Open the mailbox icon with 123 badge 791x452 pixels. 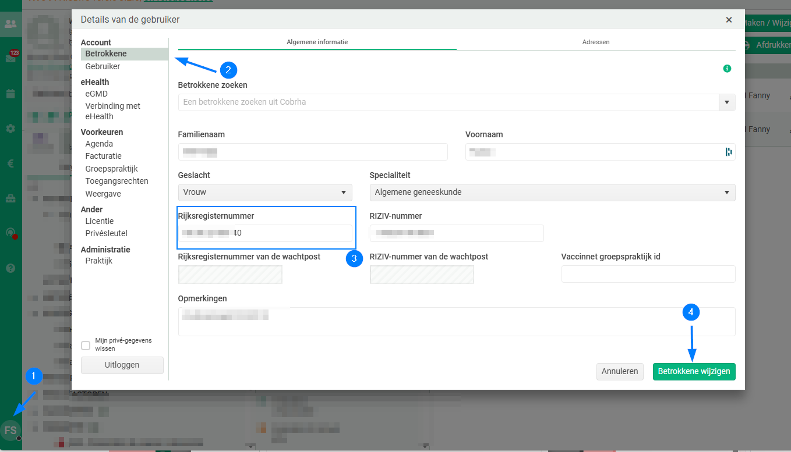[x=10, y=58]
